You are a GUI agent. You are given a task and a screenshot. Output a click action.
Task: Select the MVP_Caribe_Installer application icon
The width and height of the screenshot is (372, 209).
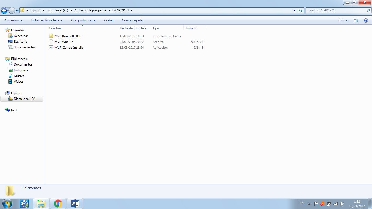(51, 48)
